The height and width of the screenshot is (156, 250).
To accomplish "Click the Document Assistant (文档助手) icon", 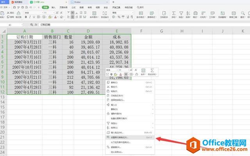I will 164,13.
